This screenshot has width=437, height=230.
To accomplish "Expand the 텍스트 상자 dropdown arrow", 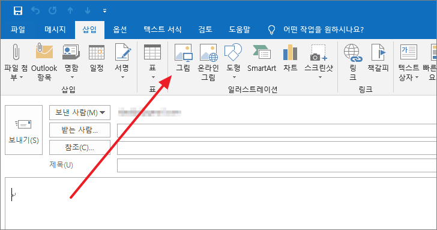I will (x=417, y=77).
